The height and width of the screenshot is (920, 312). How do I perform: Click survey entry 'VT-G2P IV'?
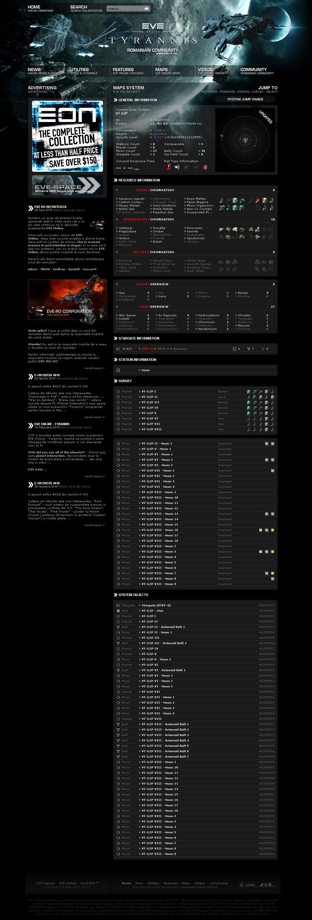(x=149, y=408)
